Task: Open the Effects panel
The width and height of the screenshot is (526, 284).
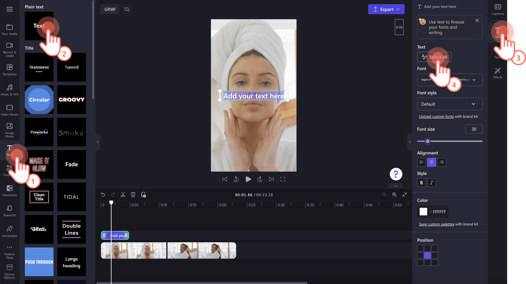Action: [498, 73]
